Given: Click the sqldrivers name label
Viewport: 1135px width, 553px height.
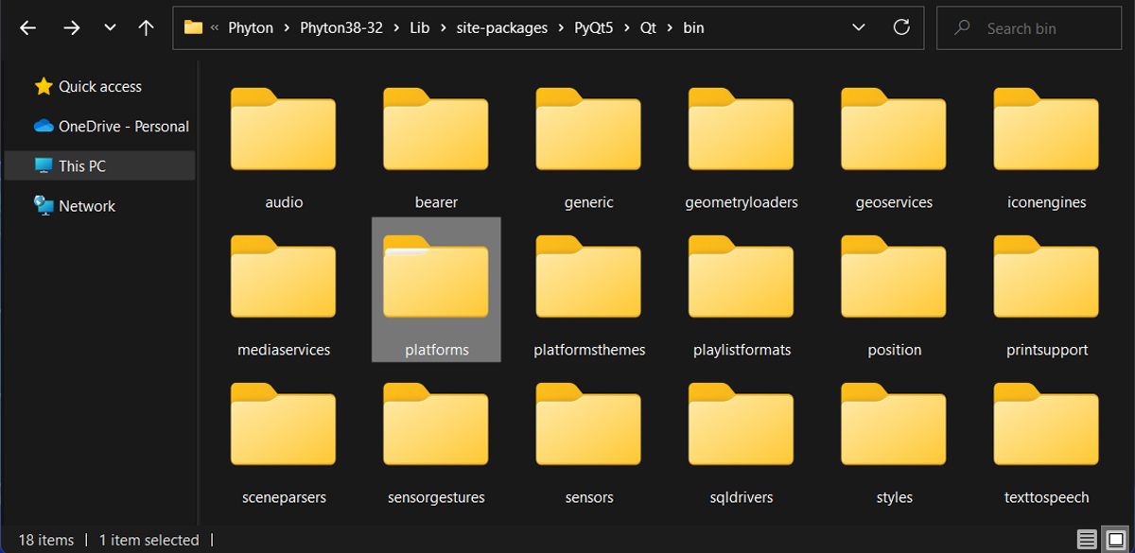Looking at the screenshot, I should click(x=742, y=497).
